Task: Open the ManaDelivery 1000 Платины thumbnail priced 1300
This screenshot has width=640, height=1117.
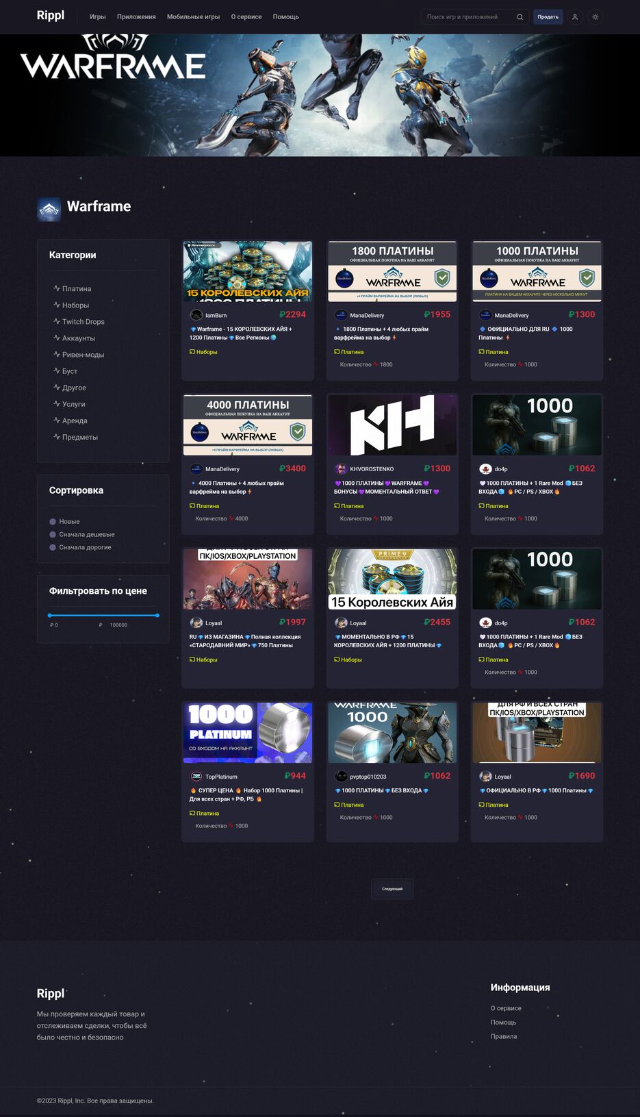Action: 537,271
